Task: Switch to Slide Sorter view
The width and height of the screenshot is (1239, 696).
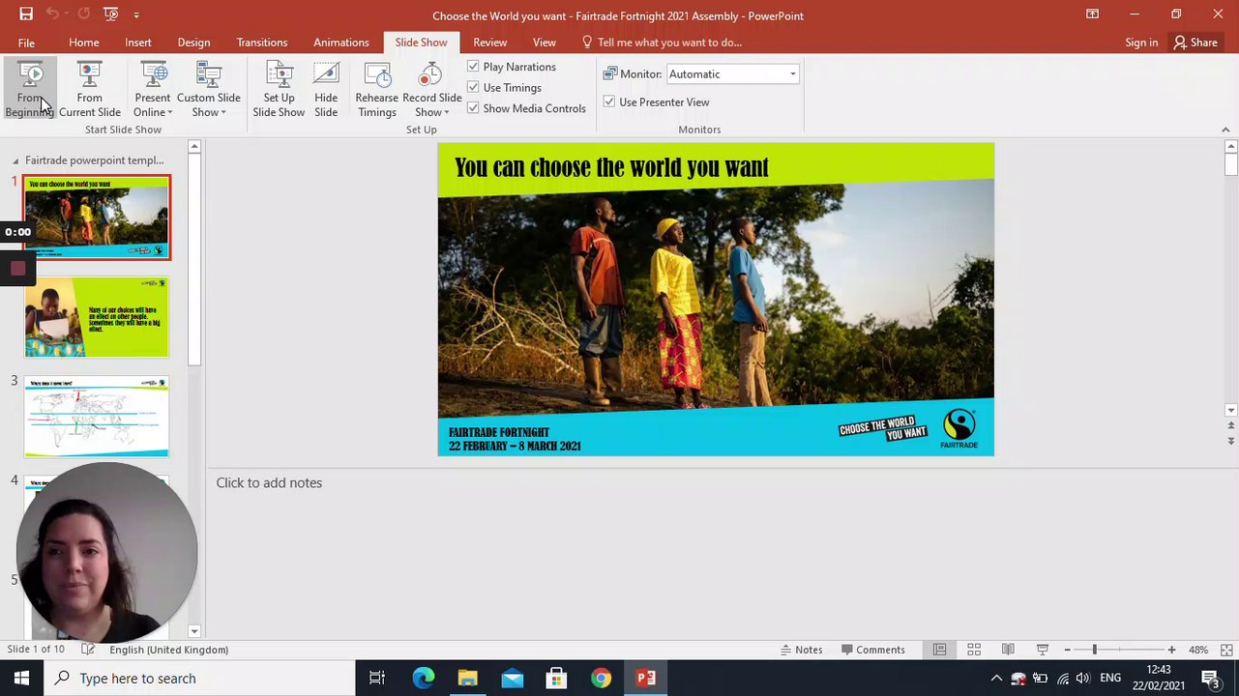Action: [974, 650]
